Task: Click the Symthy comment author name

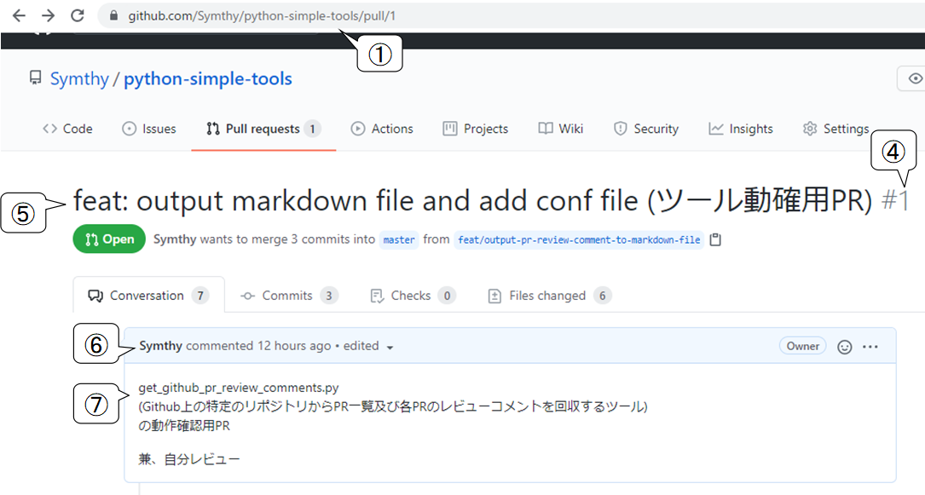Action: pyautogui.click(x=160, y=346)
